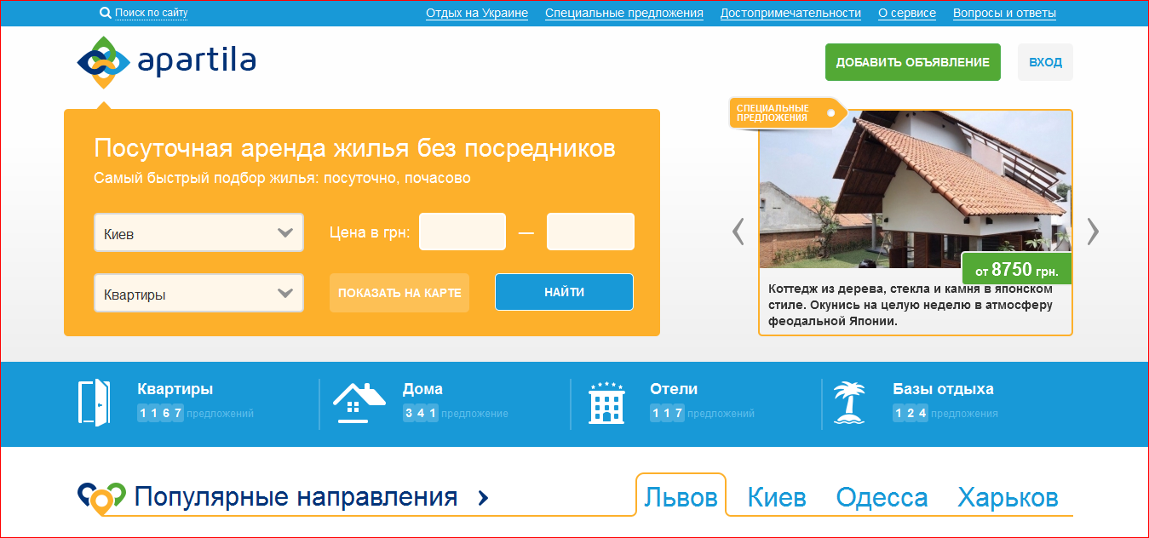The width and height of the screenshot is (1149, 538).
Task: Select the Харьков destinations tab
Action: pos(1008,495)
